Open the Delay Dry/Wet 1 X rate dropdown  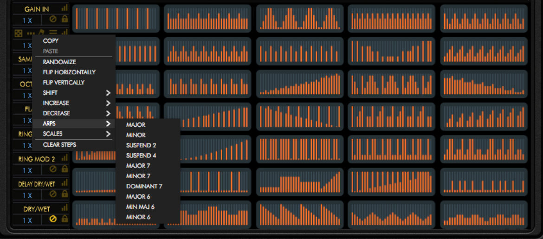point(27,195)
